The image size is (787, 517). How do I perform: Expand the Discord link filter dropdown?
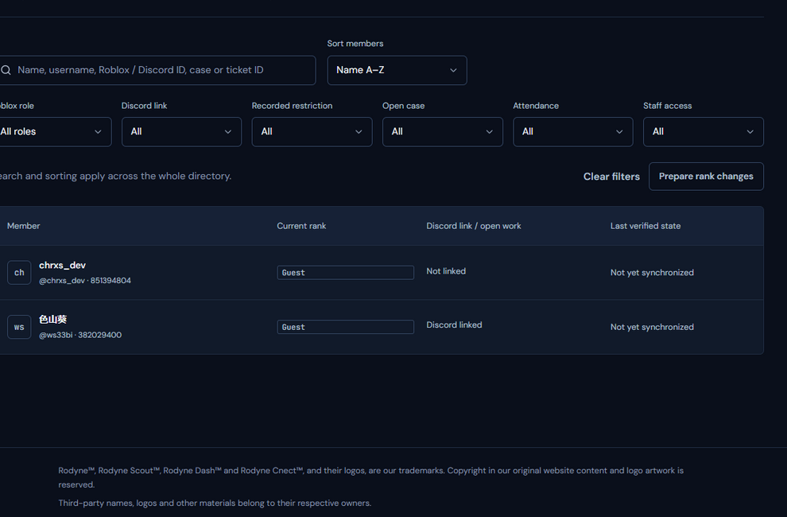[181, 132]
